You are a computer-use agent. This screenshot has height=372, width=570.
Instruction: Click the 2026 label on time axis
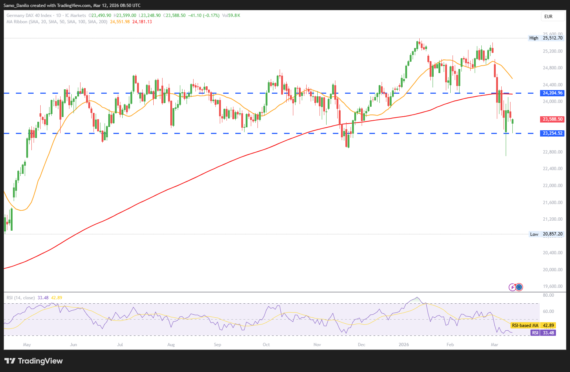(x=404, y=345)
